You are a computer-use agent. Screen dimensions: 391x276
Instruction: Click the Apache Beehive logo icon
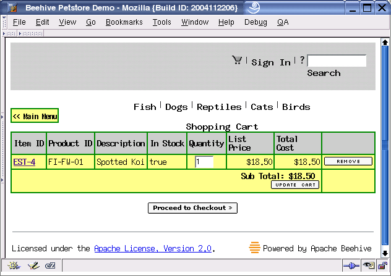(255, 248)
